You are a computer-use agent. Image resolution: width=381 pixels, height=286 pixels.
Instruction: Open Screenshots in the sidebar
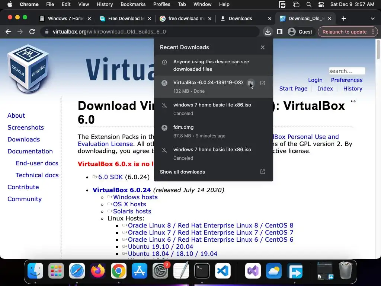tap(26, 127)
